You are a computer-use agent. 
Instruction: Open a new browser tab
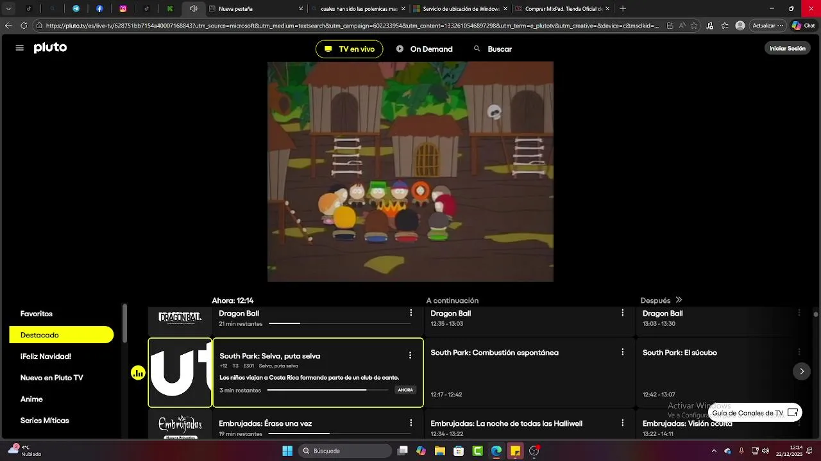[x=623, y=9]
